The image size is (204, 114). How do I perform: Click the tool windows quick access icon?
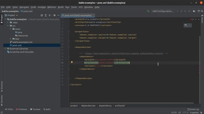(2, 113)
